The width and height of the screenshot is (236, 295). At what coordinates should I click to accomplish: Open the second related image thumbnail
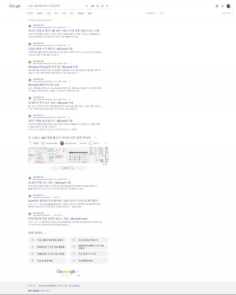(x=57, y=155)
